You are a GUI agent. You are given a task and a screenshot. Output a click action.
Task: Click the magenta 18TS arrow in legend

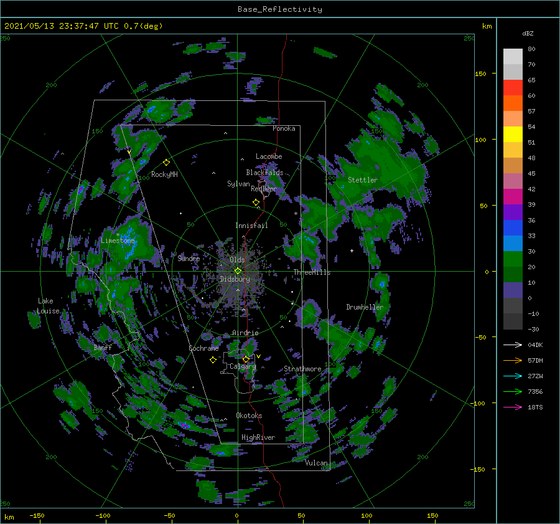click(513, 407)
